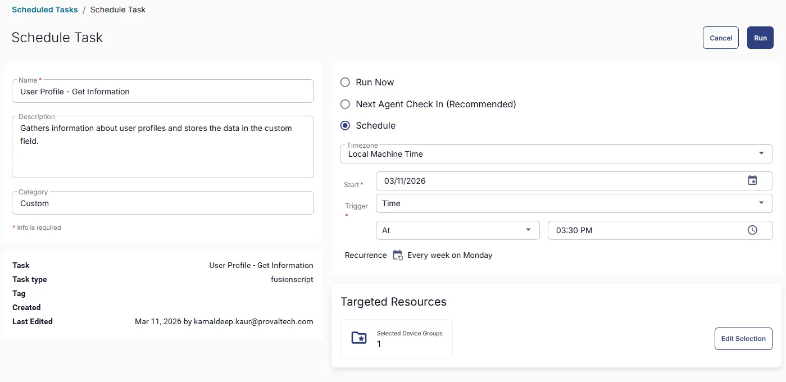786x382 pixels.
Task: Click the Name input field
Action: pos(162,92)
